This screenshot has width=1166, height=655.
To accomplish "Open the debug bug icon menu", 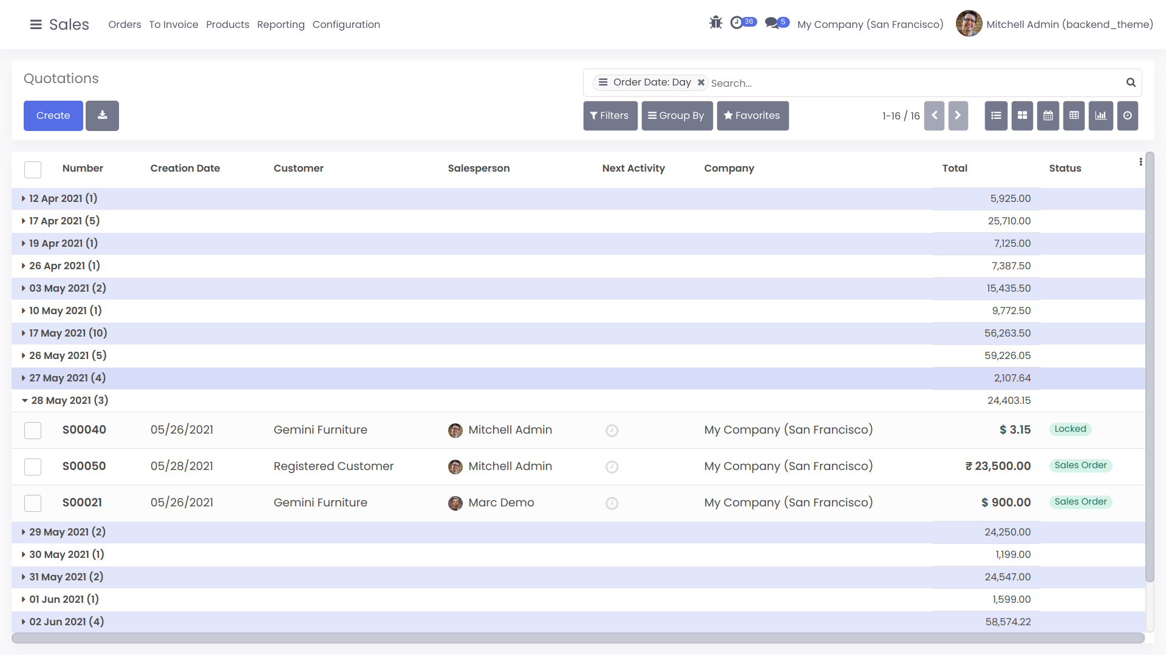I will 715,23.
